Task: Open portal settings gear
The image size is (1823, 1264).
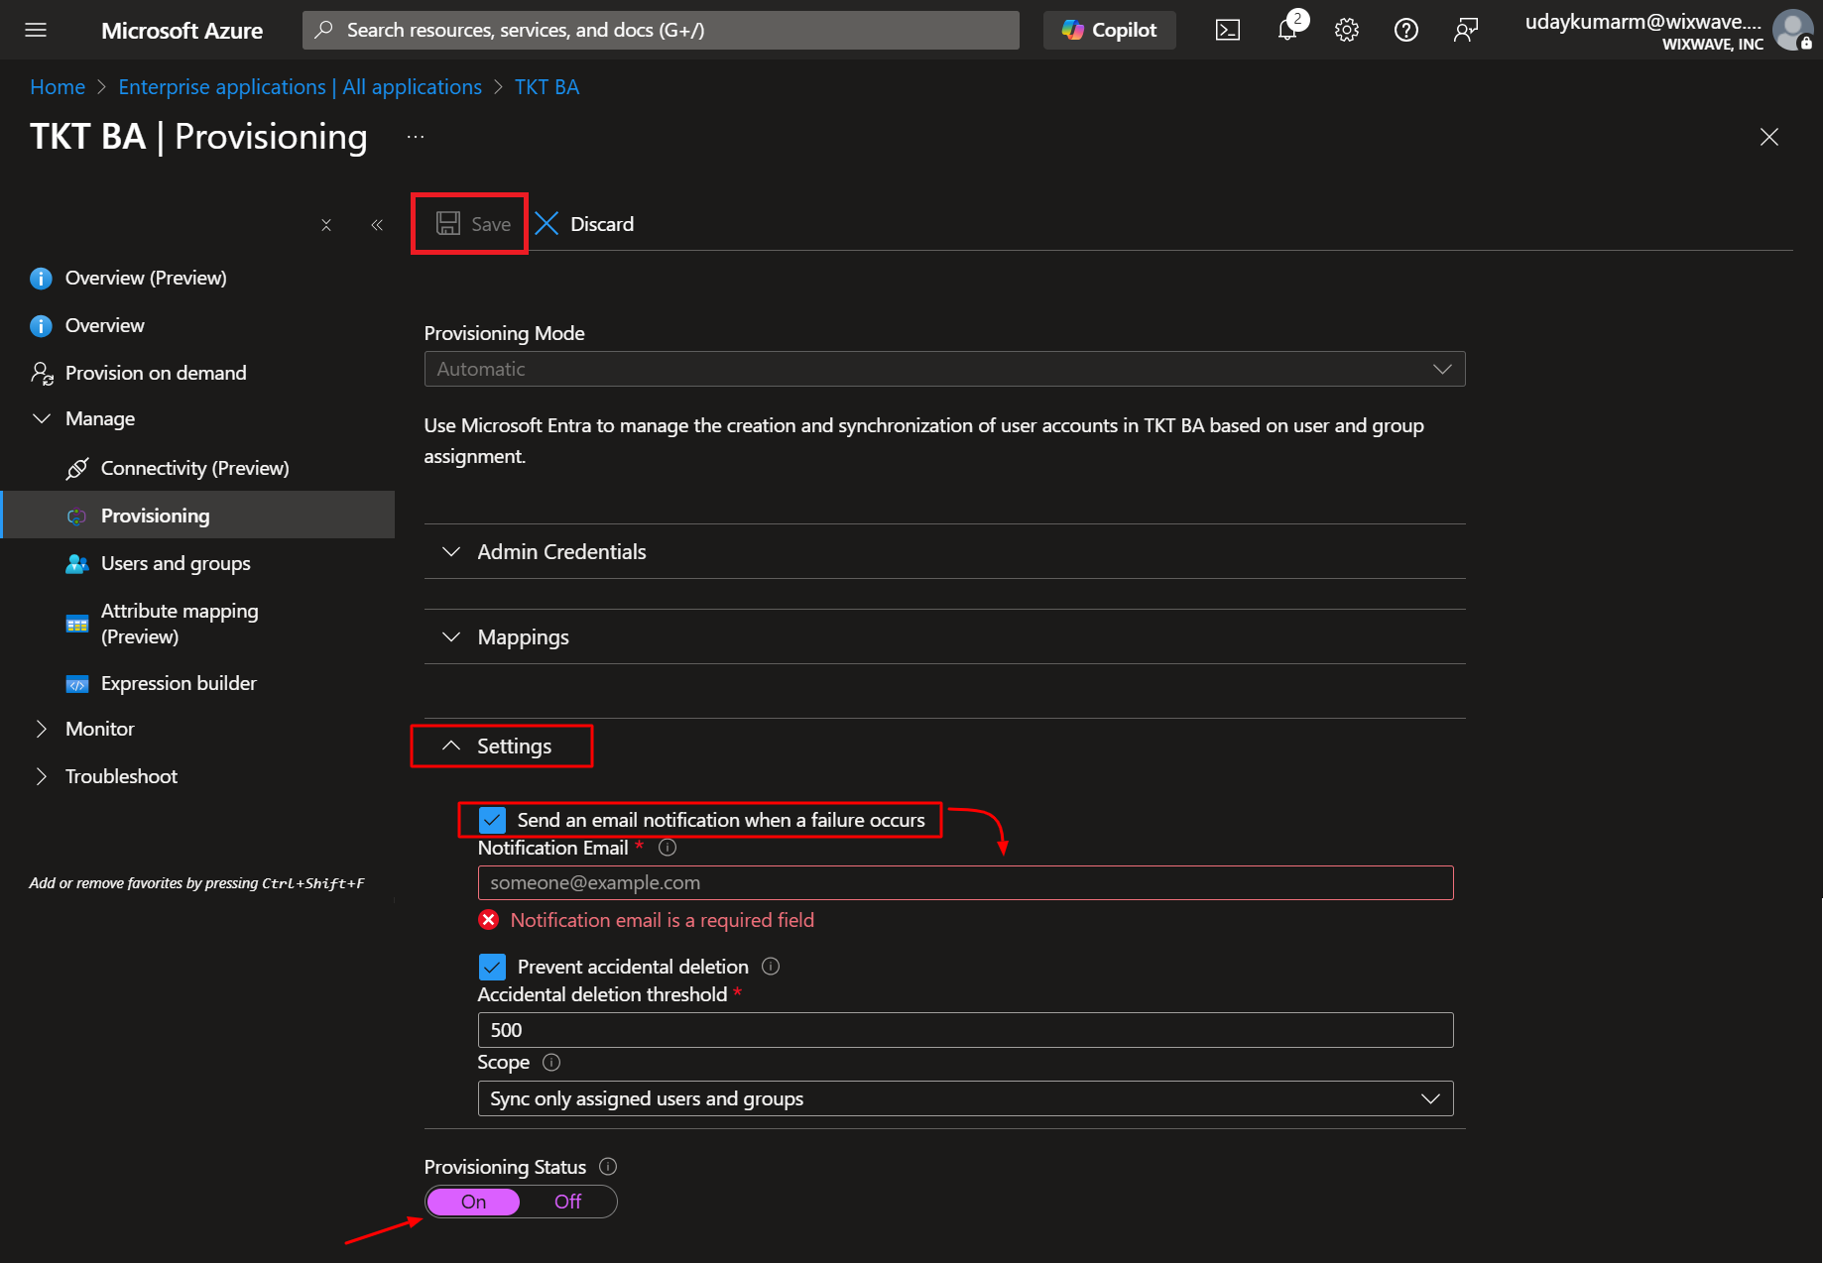Action: click(1346, 30)
